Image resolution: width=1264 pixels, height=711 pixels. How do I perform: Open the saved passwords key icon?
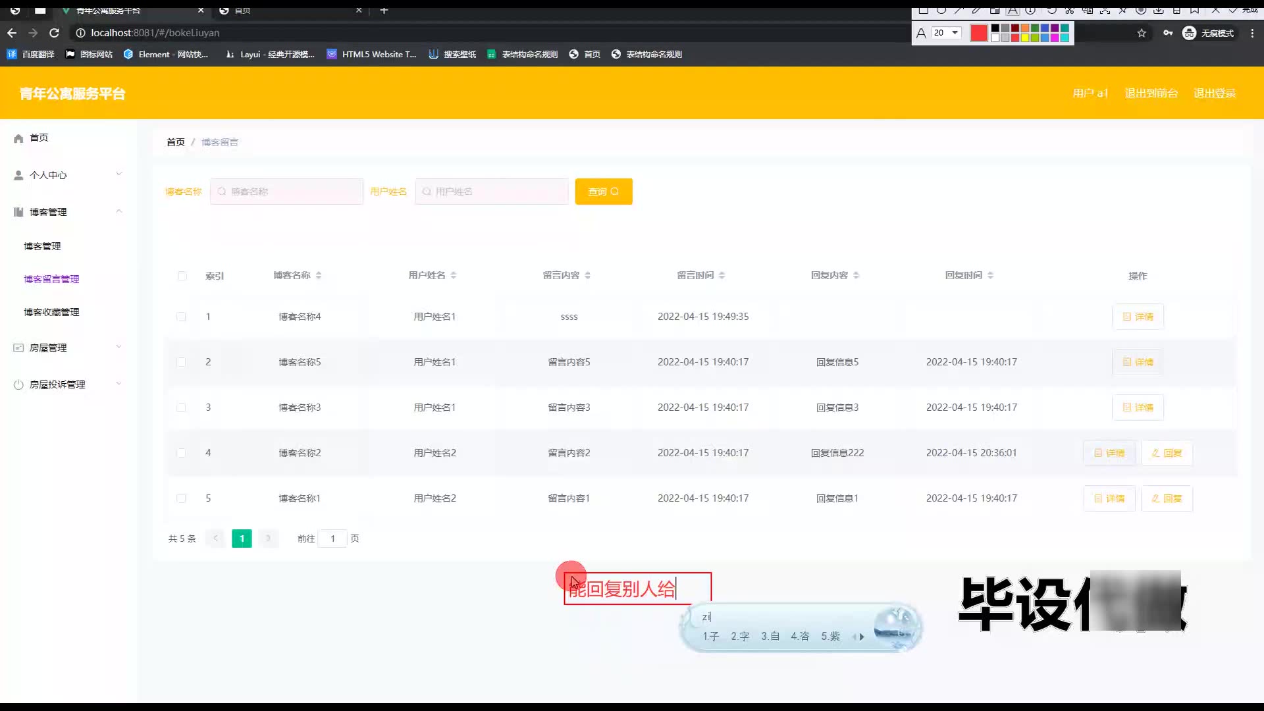(x=1168, y=33)
